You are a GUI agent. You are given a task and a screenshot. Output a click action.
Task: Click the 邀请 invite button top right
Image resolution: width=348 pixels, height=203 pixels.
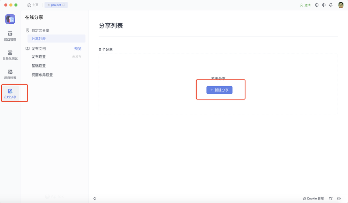tap(304, 5)
